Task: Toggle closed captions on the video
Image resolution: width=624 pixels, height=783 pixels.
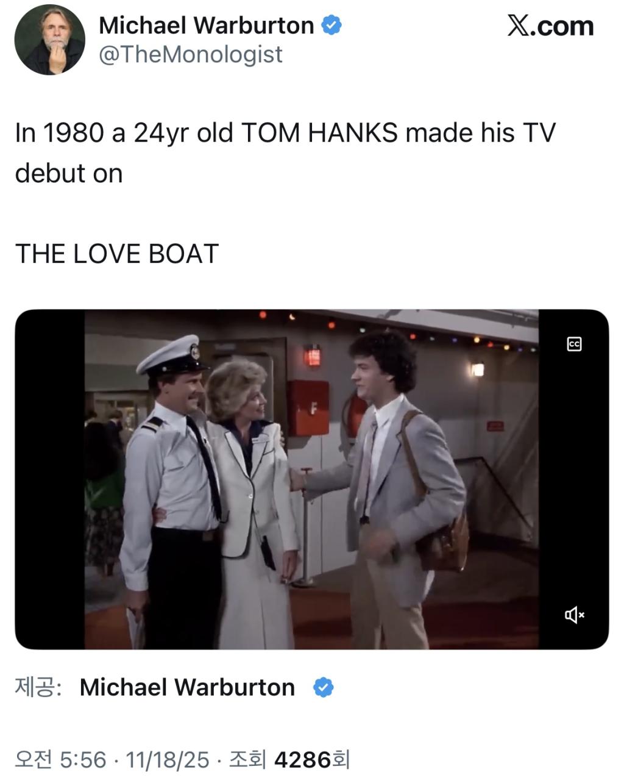Action: pyautogui.click(x=574, y=344)
